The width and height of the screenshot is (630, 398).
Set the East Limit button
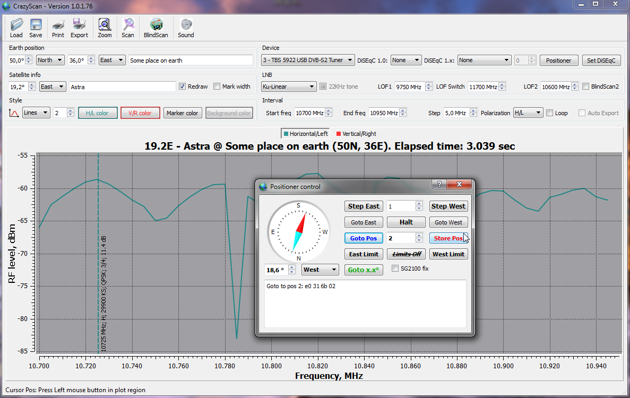[364, 254]
